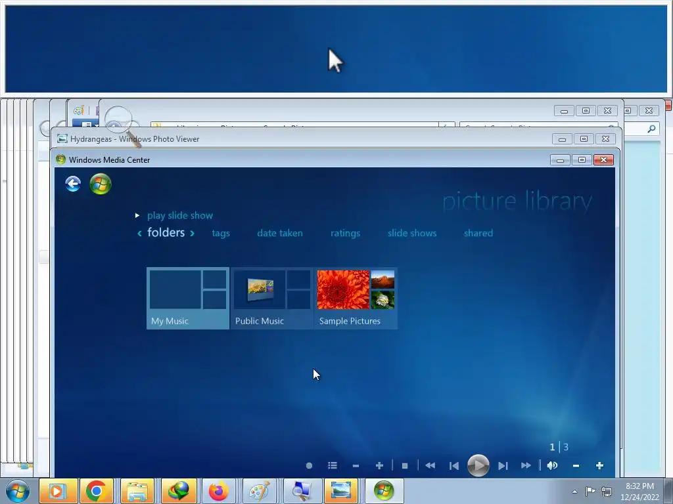Viewport: 673px width, 504px height.
Task: Open the network tray icon
Action: tap(606, 491)
